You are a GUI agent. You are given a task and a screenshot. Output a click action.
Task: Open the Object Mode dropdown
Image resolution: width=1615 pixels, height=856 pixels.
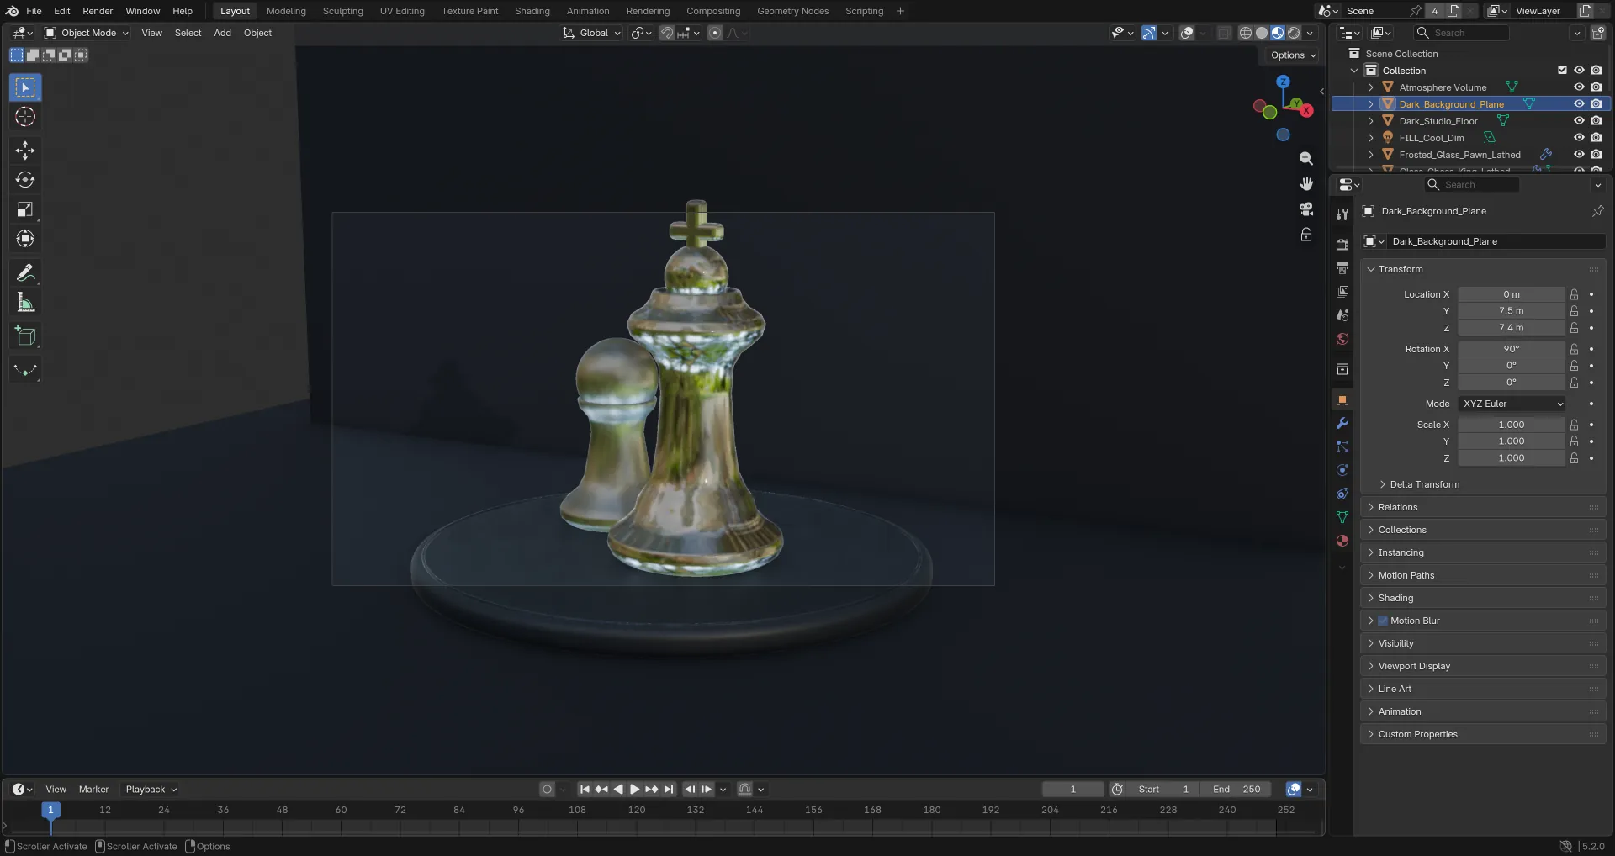87,33
